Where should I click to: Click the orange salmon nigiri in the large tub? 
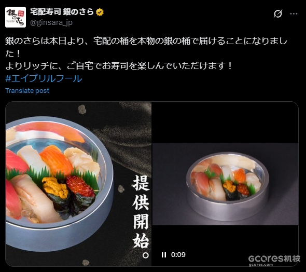[57, 159]
